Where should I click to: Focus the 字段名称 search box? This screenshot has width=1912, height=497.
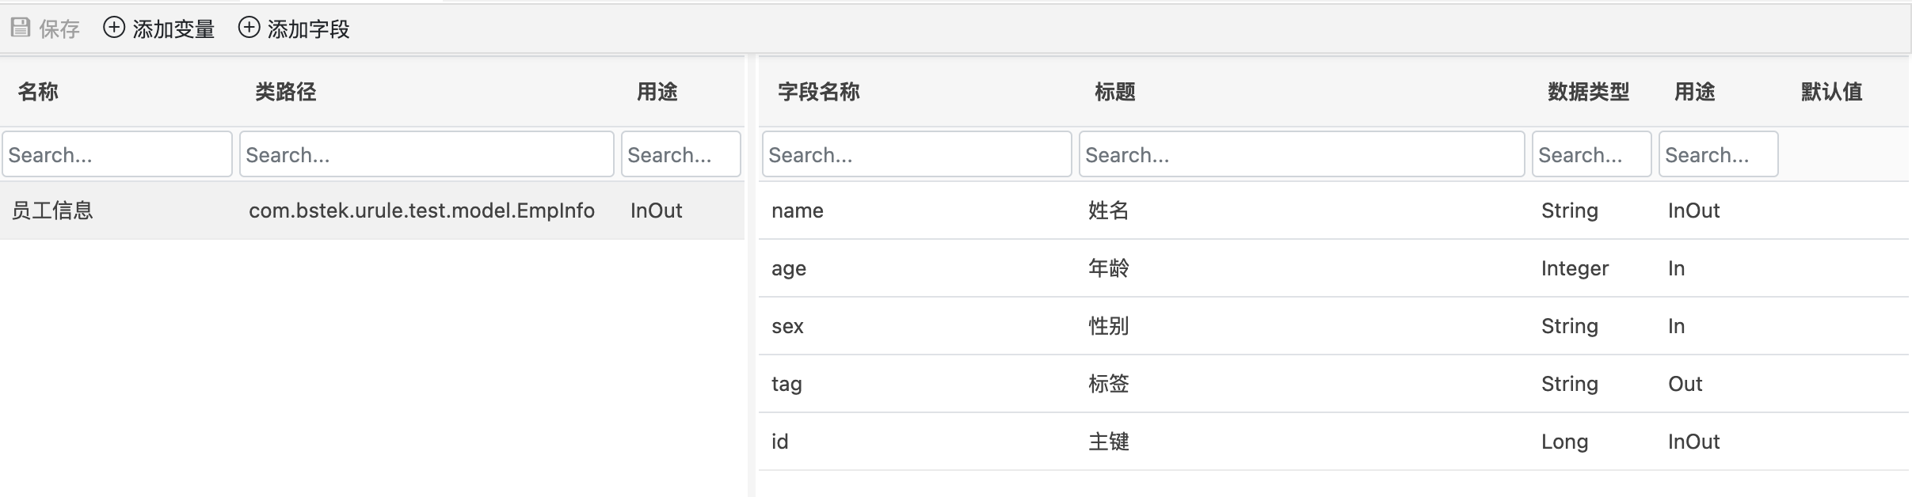point(916,154)
